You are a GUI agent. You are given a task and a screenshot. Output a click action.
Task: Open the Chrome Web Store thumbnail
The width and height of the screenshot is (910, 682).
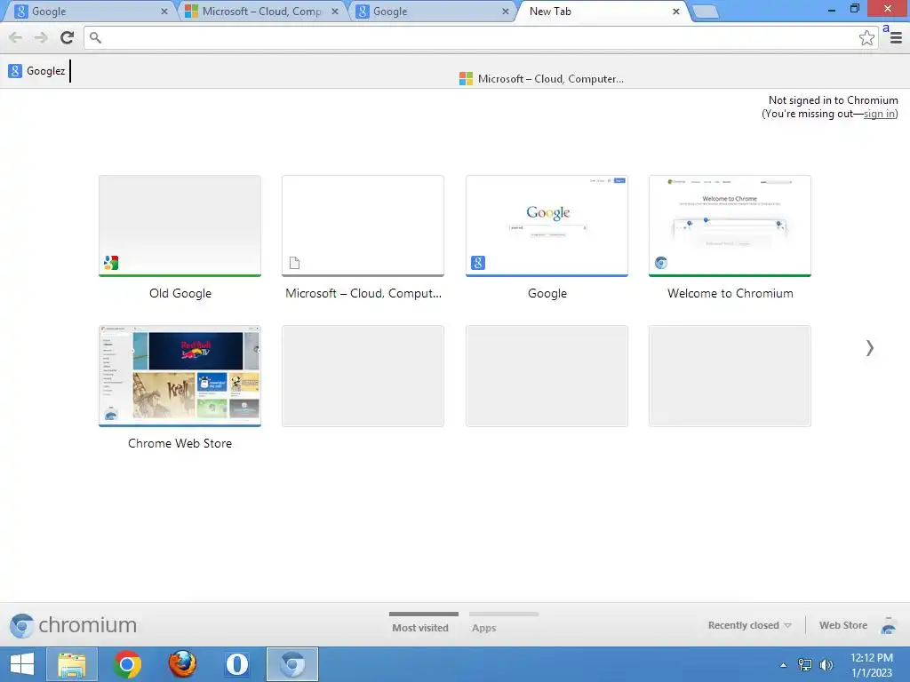[x=180, y=376]
